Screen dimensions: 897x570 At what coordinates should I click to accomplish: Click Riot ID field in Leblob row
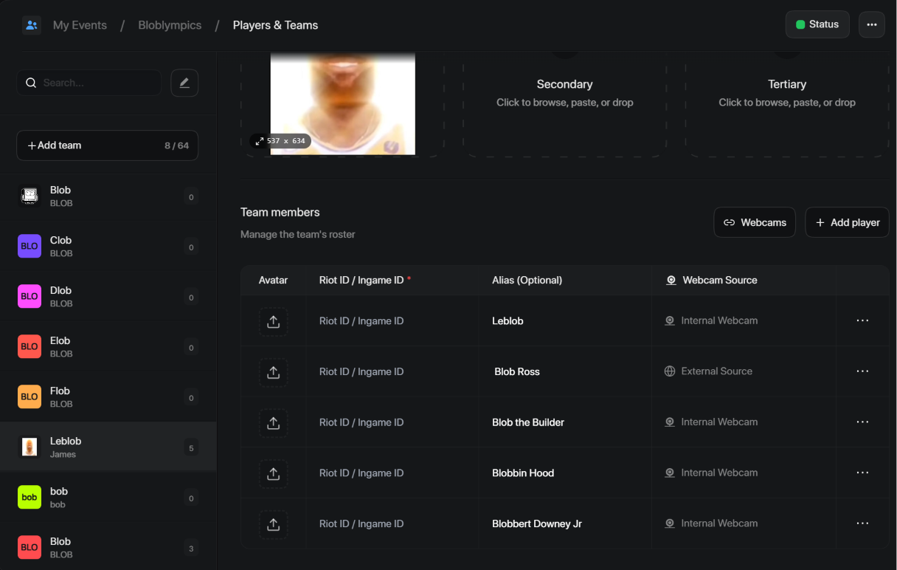click(392, 321)
